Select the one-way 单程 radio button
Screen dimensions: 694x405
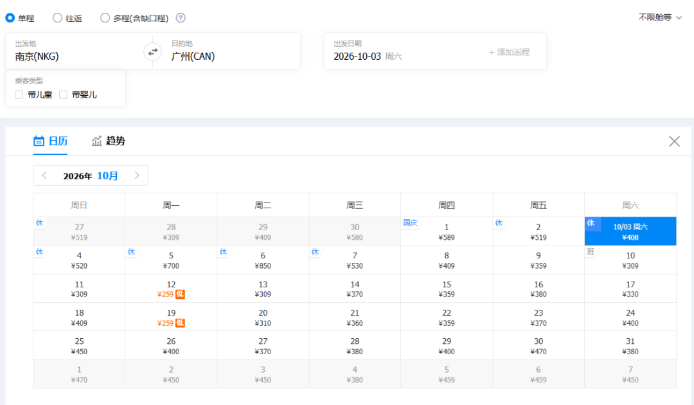coord(10,18)
